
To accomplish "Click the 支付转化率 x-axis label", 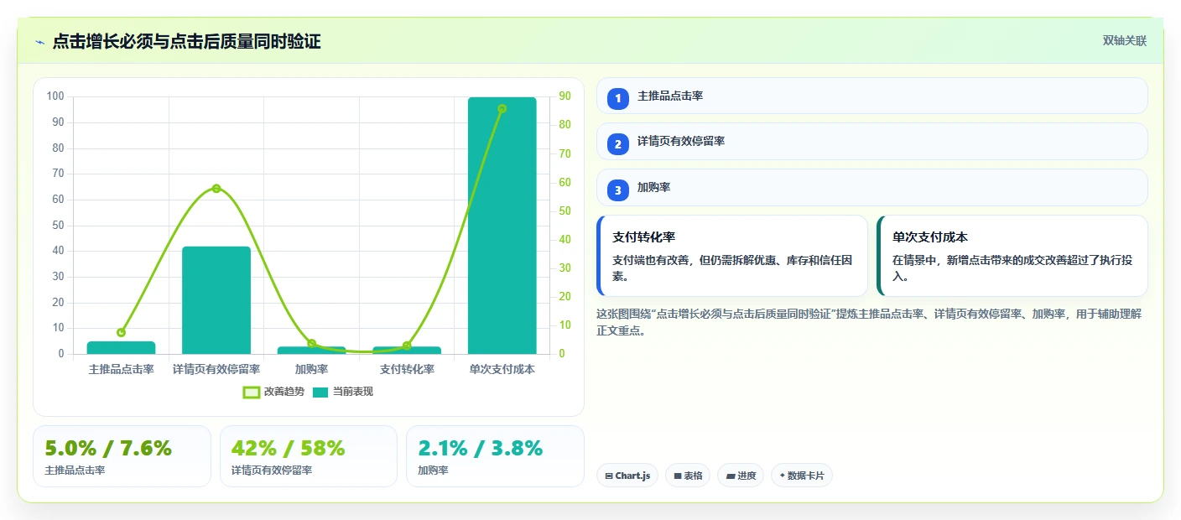I will [407, 369].
